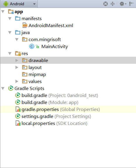The width and height of the screenshot is (136, 168).
Task: Select settings.gradle (Project Settings)
Action: pos(53,116)
